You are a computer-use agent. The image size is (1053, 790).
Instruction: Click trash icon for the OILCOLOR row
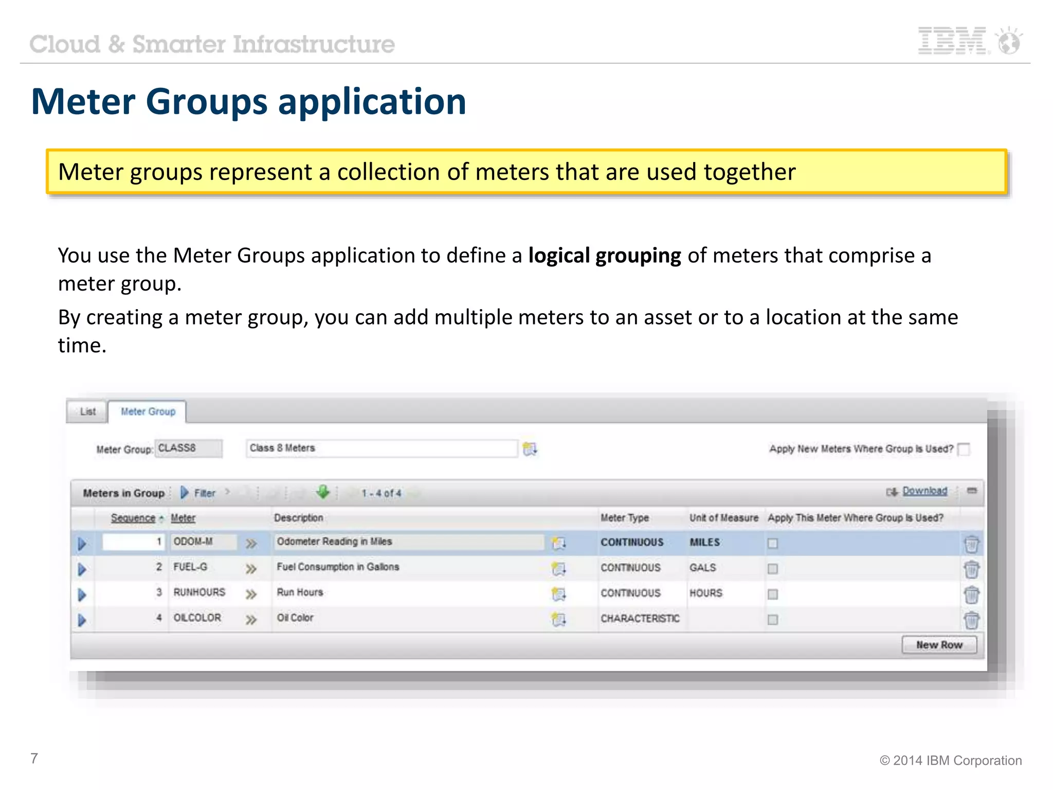(971, 620)
